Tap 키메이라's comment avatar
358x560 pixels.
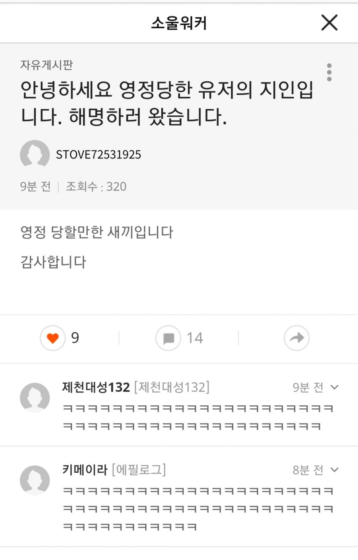35,480
